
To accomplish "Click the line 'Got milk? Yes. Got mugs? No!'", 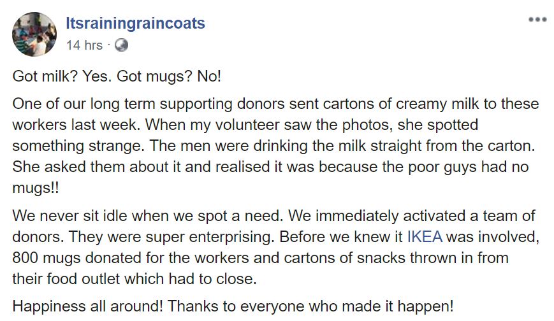I will tap(117, 76).
